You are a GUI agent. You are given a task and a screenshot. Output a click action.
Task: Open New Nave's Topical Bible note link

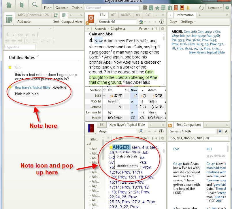[x=32, y=88]
